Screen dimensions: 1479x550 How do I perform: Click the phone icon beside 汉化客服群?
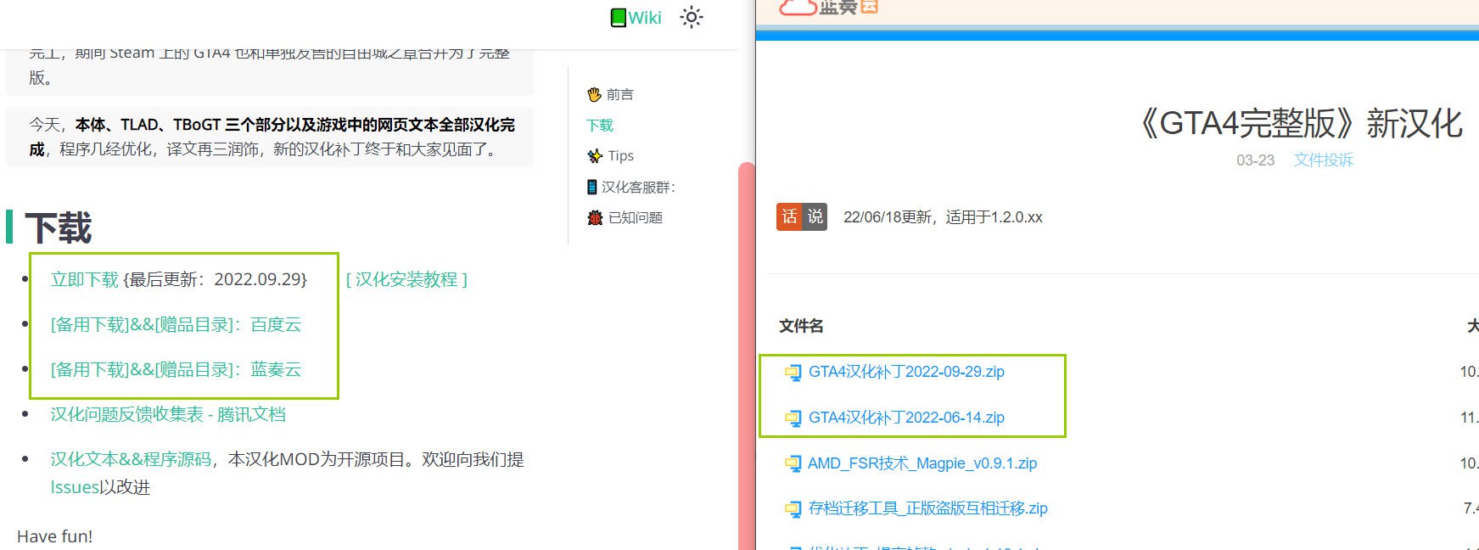click(592, 187)
